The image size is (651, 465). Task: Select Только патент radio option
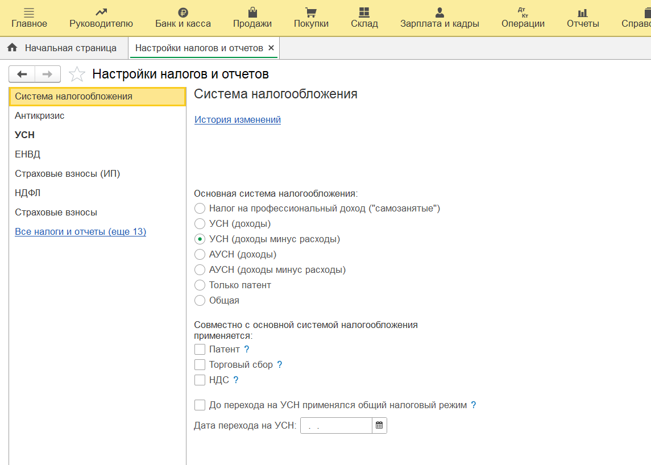coord(200,285)
